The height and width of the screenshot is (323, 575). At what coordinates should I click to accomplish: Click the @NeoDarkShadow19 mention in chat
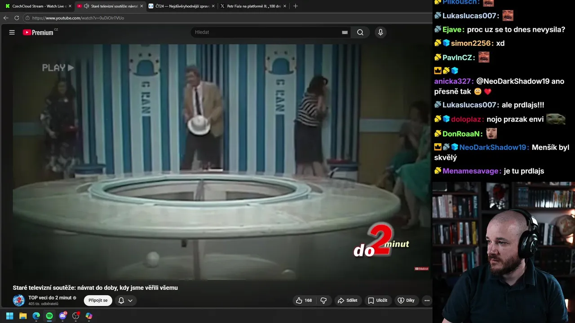pyautogui.click(x=513, y=82)
